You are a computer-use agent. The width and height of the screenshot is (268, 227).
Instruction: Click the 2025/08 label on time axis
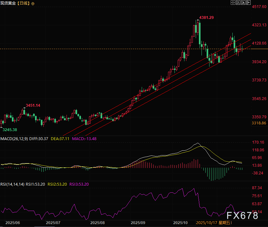[x=98, y=222]
